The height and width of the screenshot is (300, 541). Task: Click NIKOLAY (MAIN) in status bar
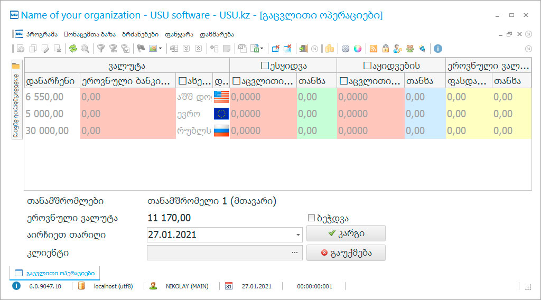click(x=187, y=286)
